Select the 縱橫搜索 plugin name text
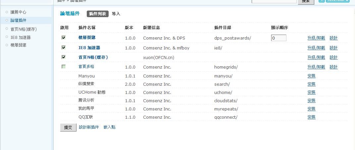Screen dimensions: 355x150 coord(86,84)
